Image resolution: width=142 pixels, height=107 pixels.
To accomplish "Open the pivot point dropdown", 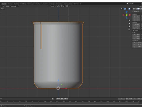I will (59, 6).
